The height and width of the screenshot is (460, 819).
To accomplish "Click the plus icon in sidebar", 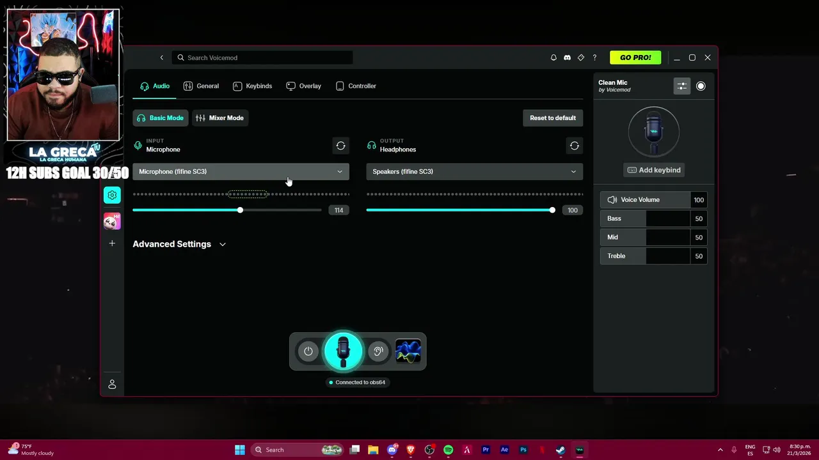I will tap(112, 243).
